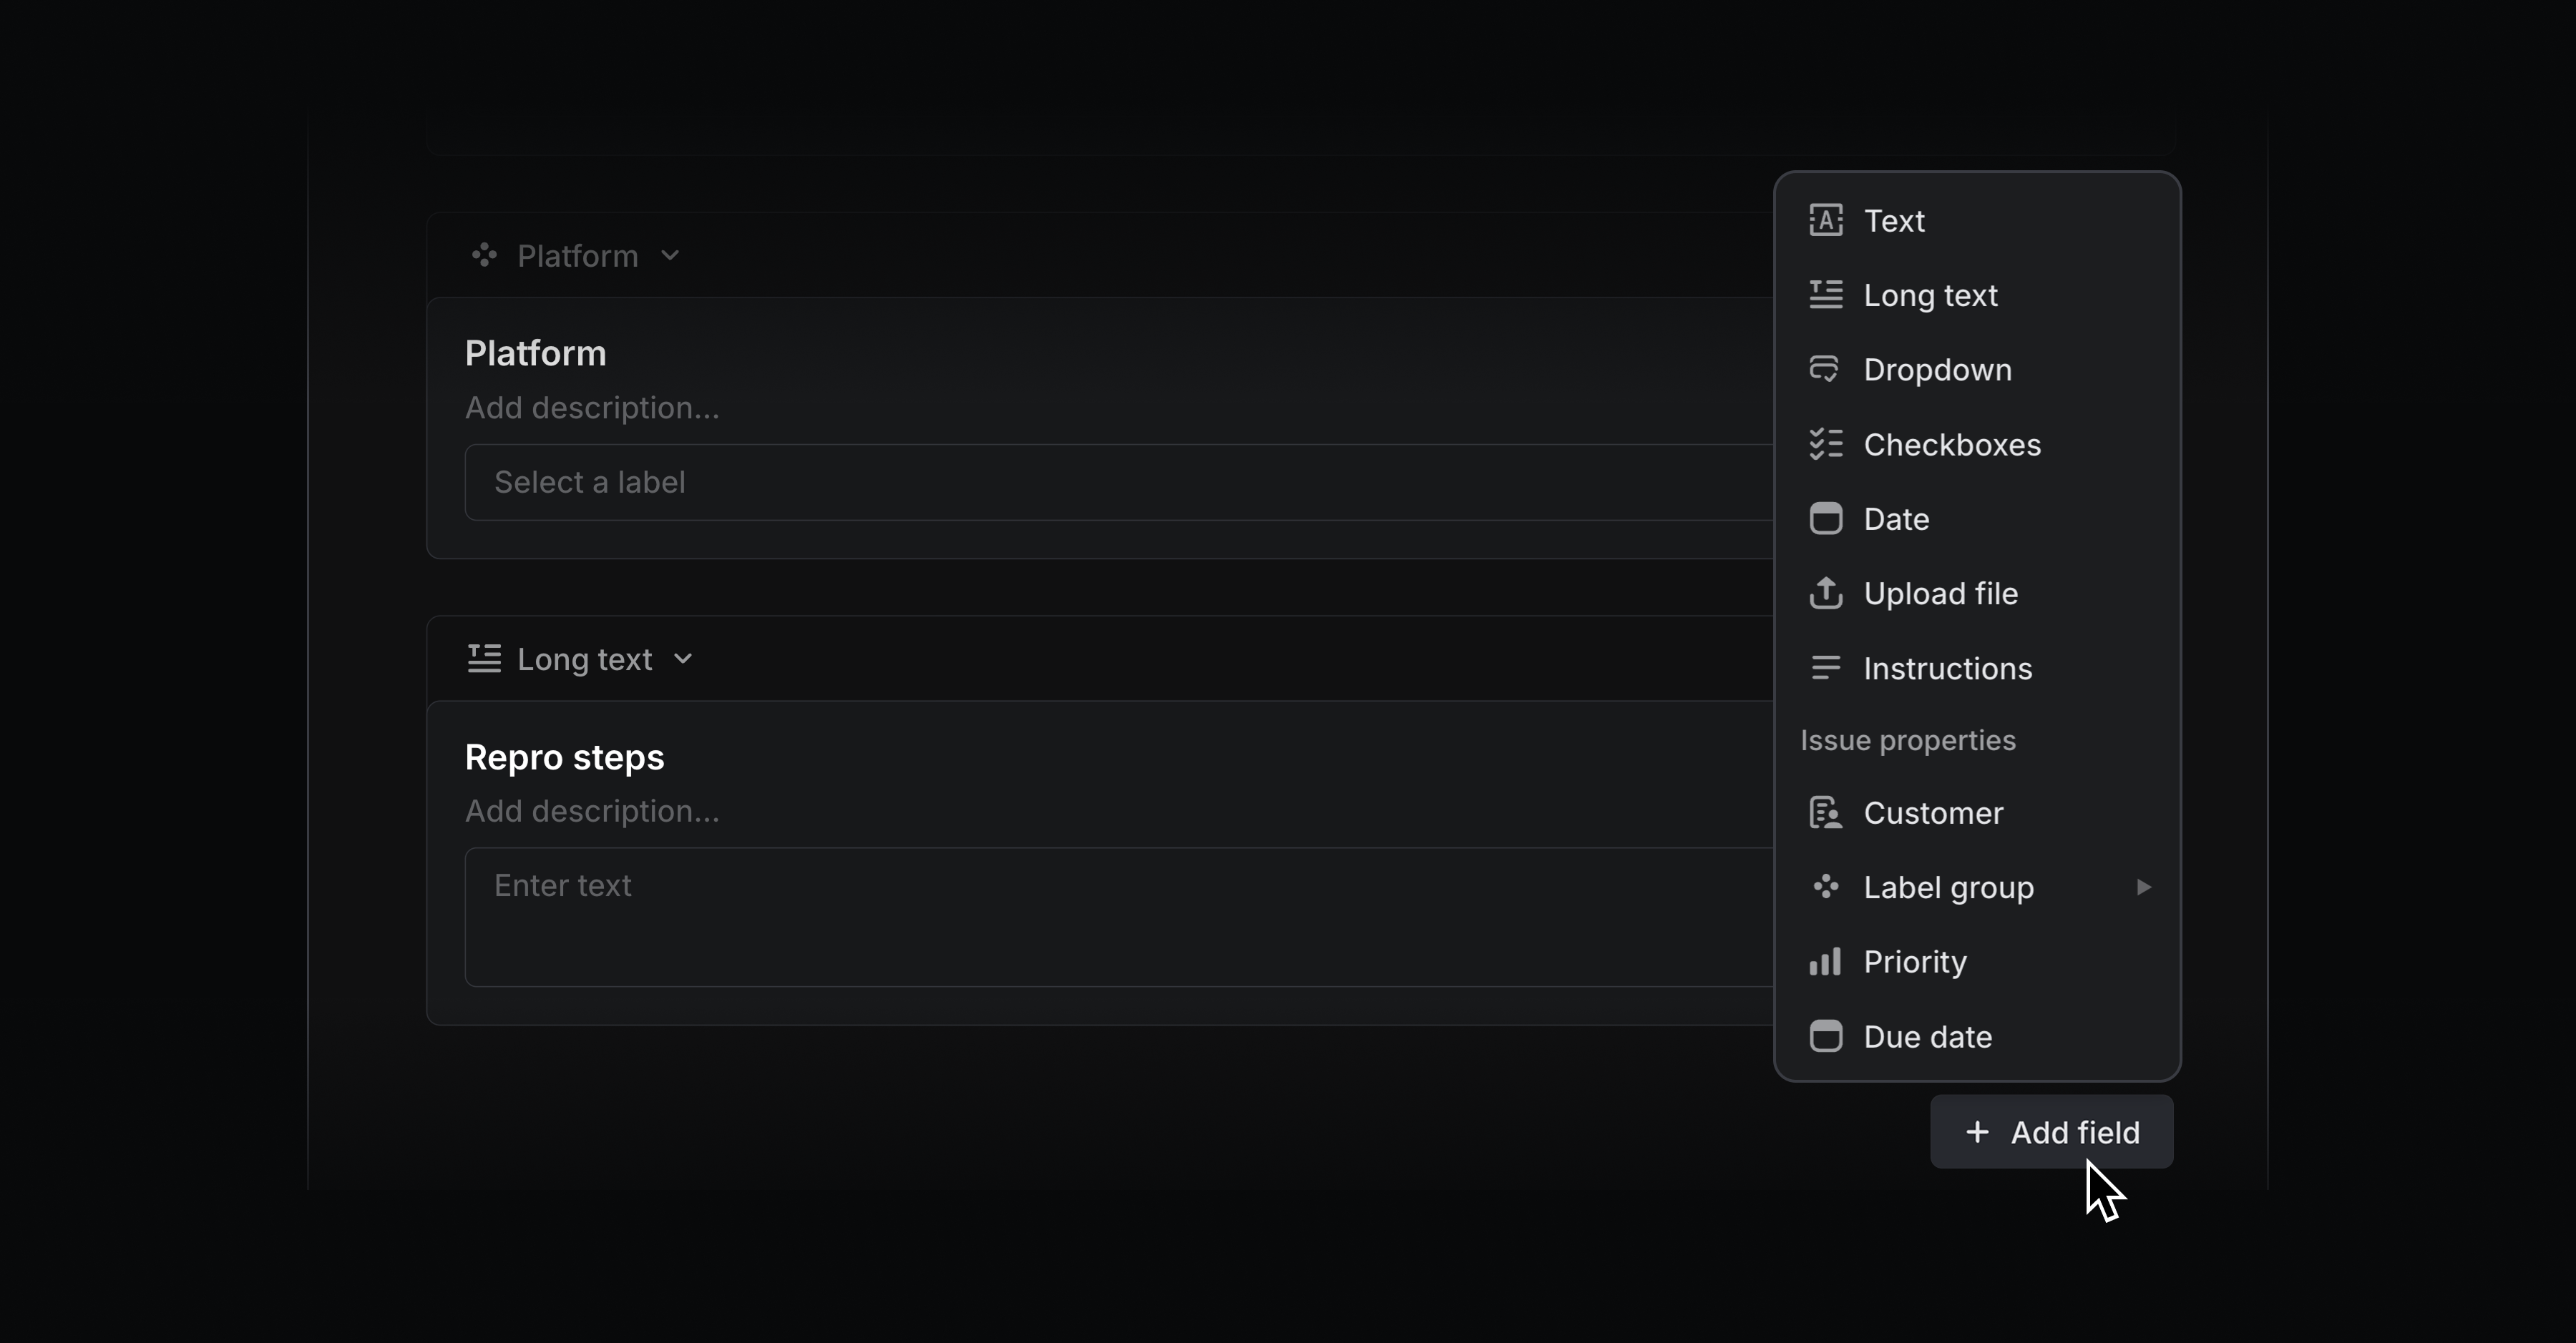
Task: Click the Customer icon under Issue properties
Action: click(x=1827, y=812)
